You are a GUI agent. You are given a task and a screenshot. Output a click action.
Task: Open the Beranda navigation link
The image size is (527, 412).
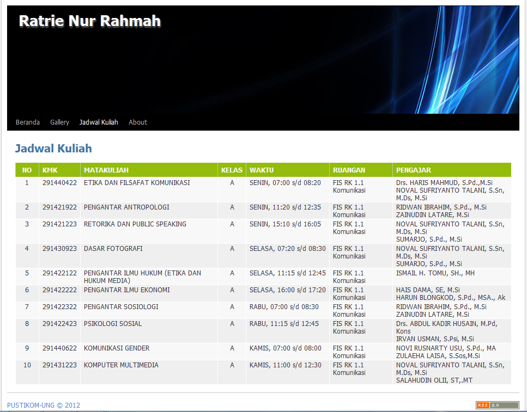pos(27,122)
